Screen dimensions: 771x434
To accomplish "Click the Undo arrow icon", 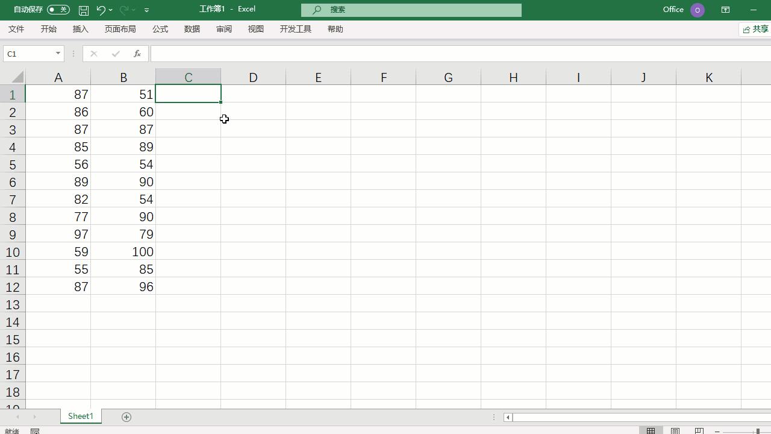I will (x=101, y=10).
